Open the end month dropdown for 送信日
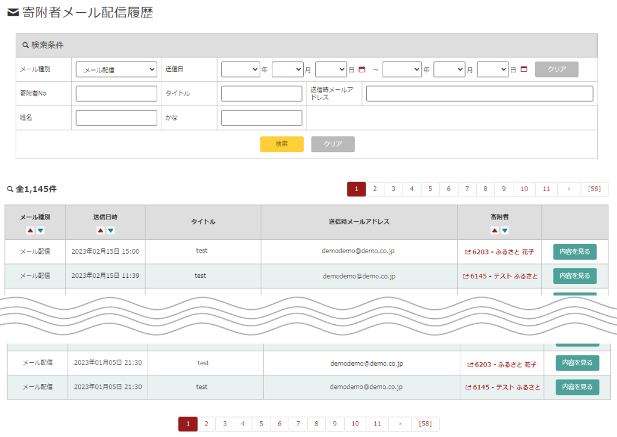 (x=449, y=70)
